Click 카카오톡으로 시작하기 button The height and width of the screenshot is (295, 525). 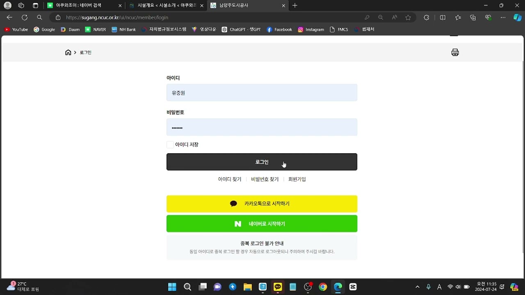click(262, 204)
